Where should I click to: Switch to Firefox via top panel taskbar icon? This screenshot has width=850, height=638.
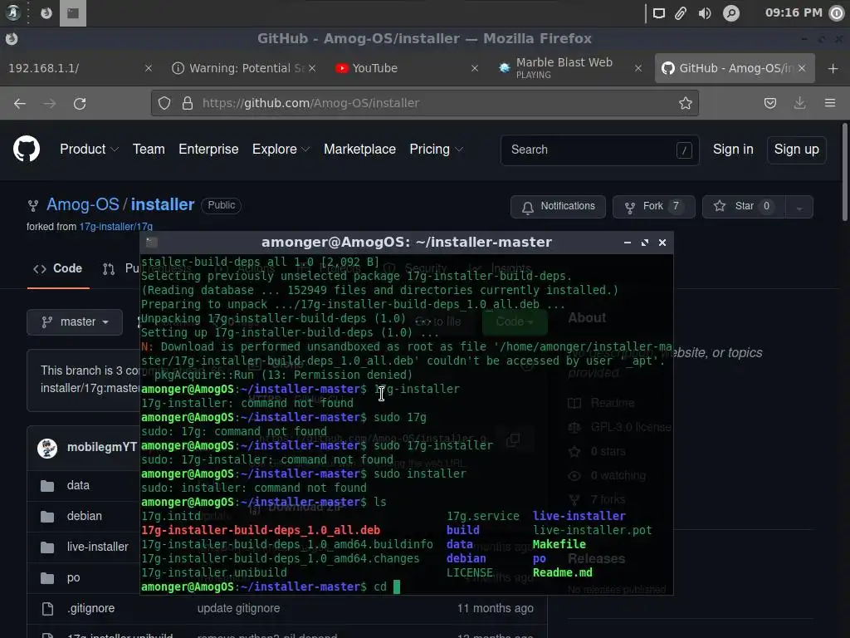pos(46,13)
